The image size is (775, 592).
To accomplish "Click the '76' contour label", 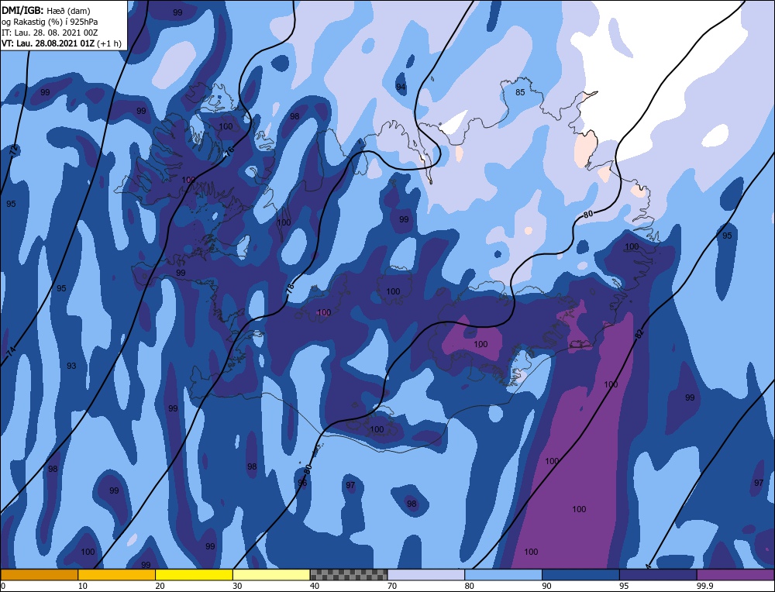I will tap(229, 153).
